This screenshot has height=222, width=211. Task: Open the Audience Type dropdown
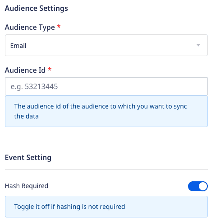point(106,45)
